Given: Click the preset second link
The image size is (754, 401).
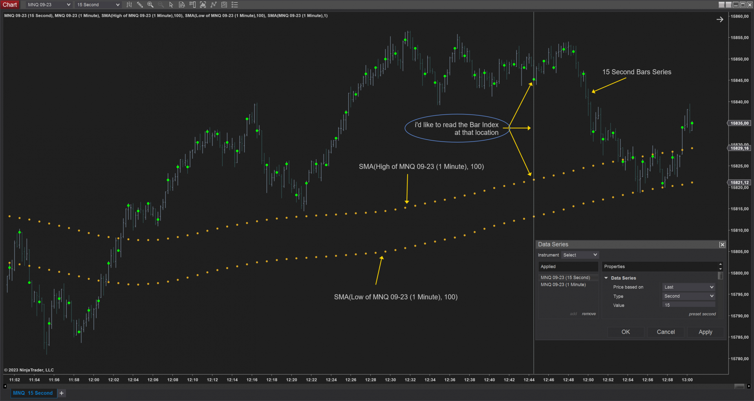Looking at the screenshot, I should pos(702,314).
